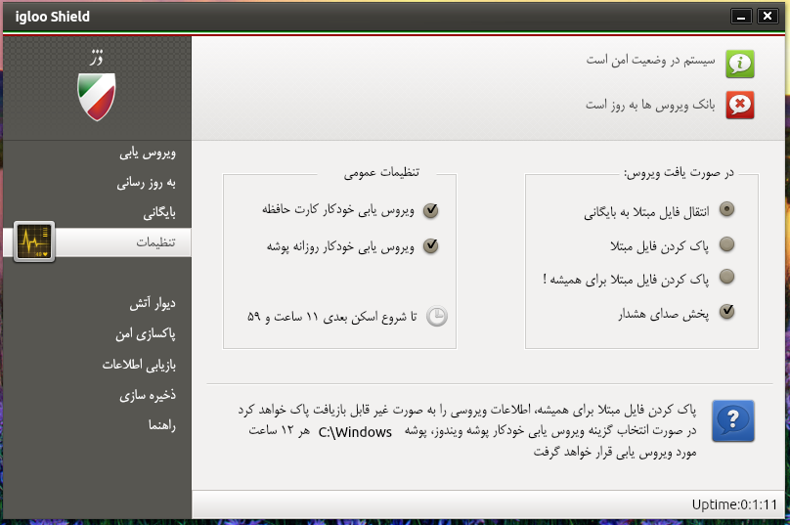Click 'سیستم در وضعیت امن است' status text

tap(650, 61)
